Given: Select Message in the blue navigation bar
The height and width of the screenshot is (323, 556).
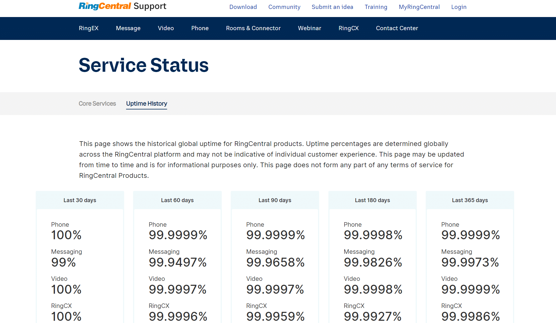Looking at the screenshot, I should pos(128,28).
